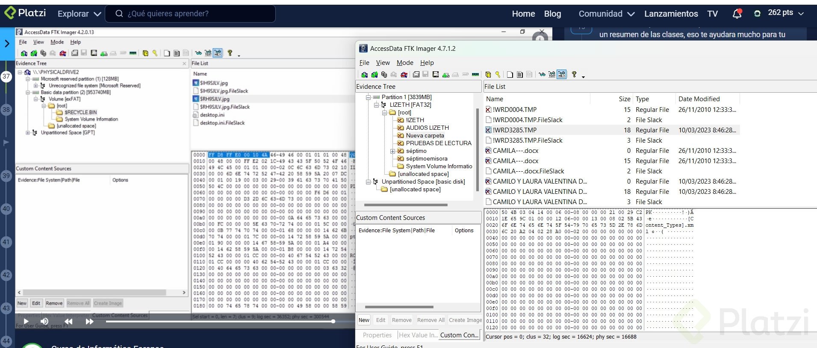Click question mark help icon in 4.2.0.13 toolbar
This screenshot has width=817, height=348.
coord(230,53)
